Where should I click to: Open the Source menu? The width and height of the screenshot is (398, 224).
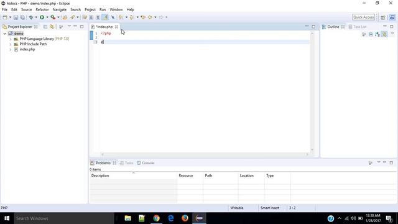pyautogui.click(x=26, y=10)
